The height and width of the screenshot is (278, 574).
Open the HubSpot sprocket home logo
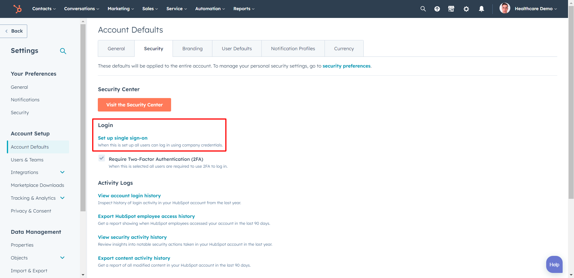click(x=17, y=9)
